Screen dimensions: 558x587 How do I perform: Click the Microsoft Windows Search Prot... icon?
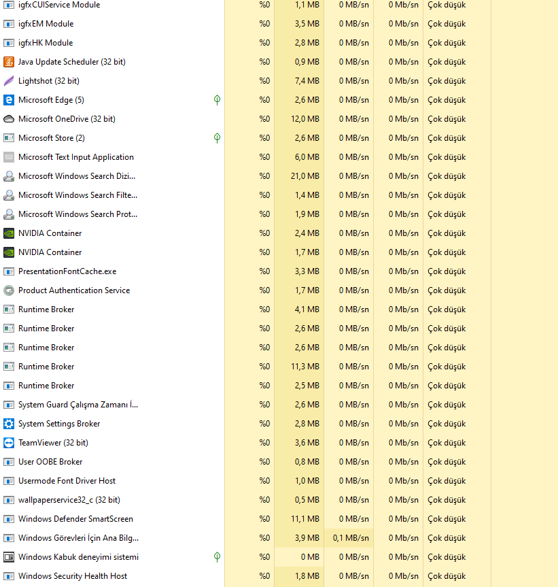point(9,214)
